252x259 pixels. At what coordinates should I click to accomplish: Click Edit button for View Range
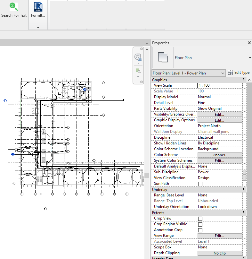[219, 236]
